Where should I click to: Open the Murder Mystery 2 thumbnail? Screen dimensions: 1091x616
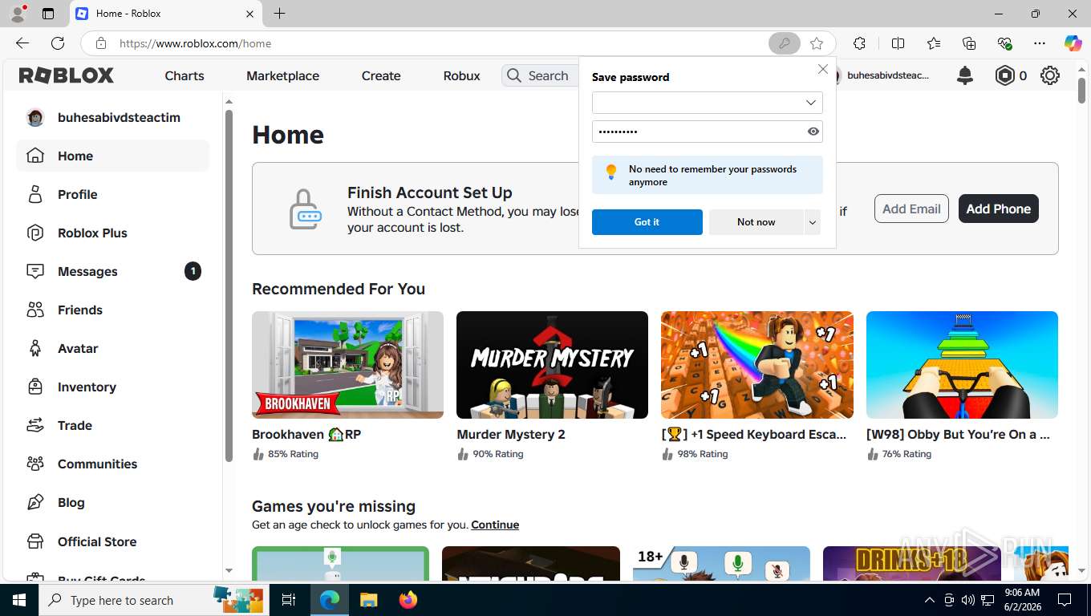point(552,365)
